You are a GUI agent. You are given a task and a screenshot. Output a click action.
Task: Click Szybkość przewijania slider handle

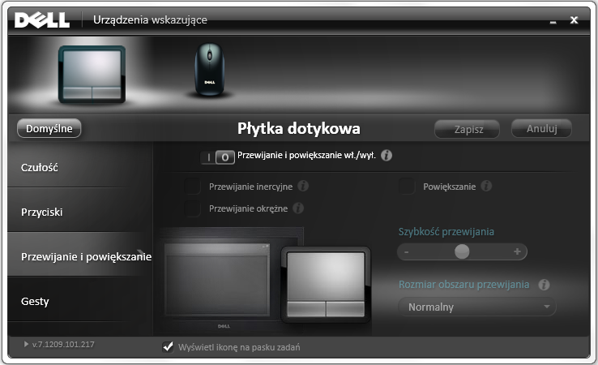(x=462, y=251)
